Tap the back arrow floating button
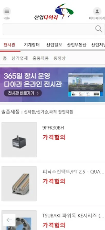 coord(9,220)
